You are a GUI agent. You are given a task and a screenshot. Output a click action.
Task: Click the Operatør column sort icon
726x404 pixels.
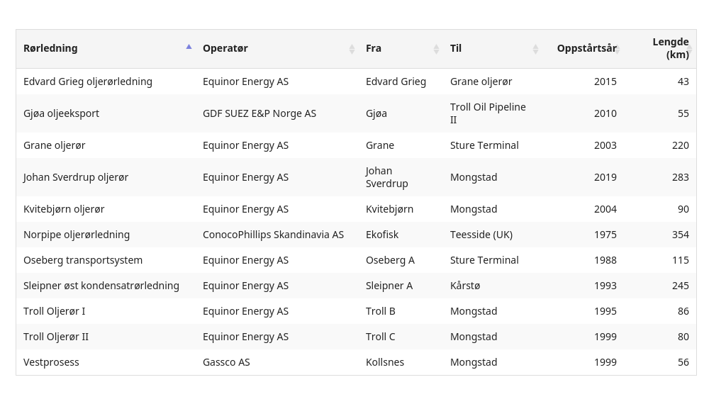[352, 49]
